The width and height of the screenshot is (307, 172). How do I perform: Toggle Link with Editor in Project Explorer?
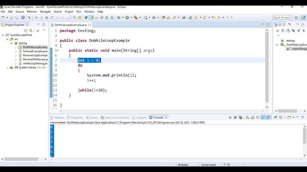pos(31,31)
